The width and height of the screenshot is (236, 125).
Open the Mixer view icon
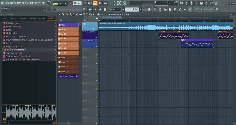click(x=160, y=9)
